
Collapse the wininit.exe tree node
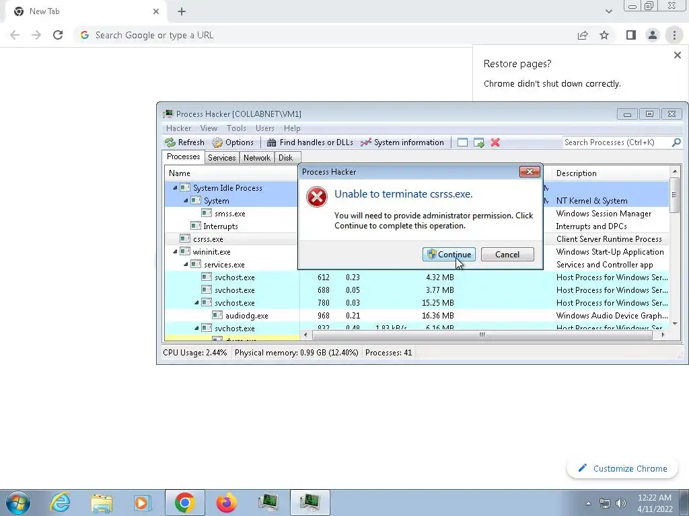point(175,251)
